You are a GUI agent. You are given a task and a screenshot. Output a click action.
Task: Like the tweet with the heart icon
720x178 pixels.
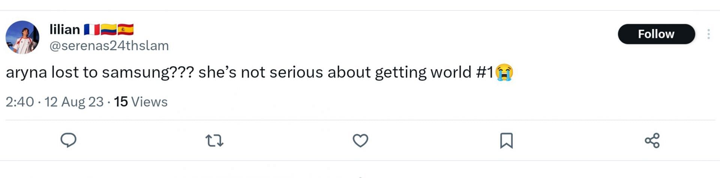pyautogui.click(x=360, y=141)
